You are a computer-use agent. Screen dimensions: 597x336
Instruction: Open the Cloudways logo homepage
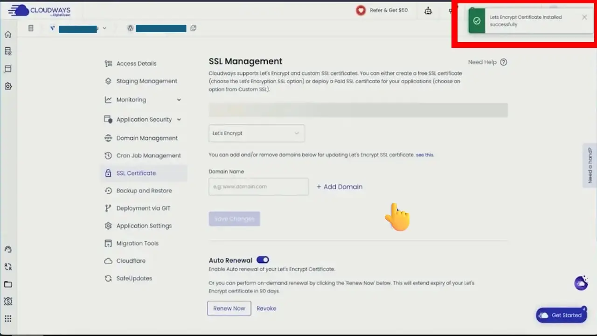(x=39, y=10)
